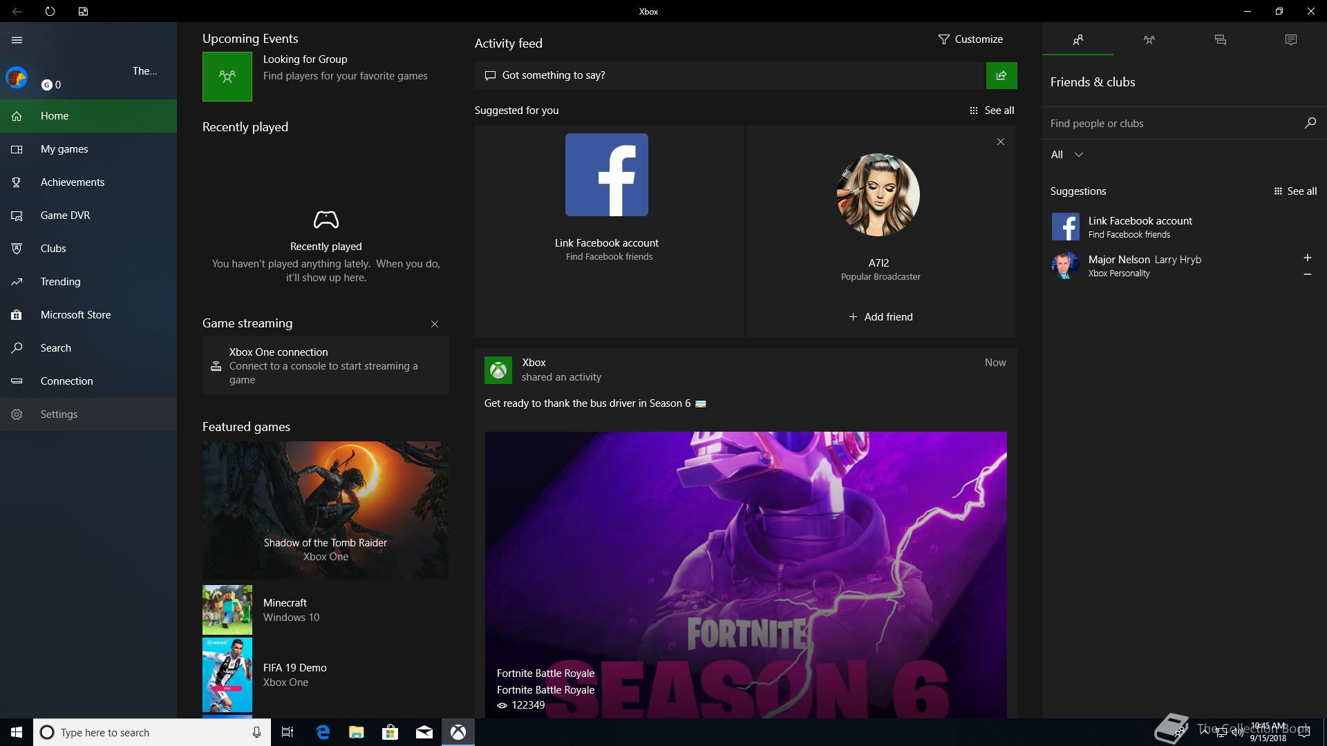
Task: Switch to Messages tab icon
Action: coord(1221,40)
